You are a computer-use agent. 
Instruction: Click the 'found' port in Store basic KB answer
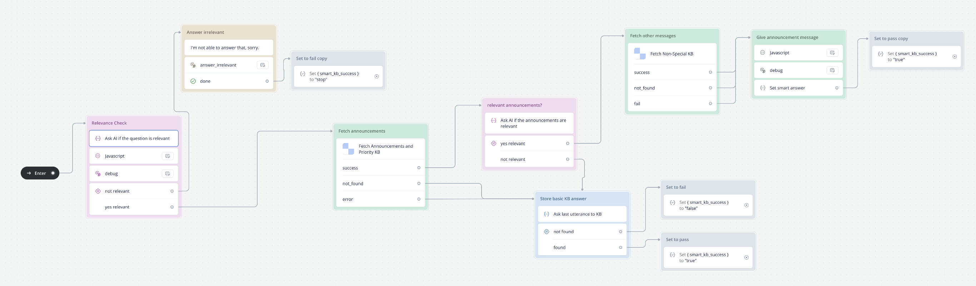coord(621,247)
